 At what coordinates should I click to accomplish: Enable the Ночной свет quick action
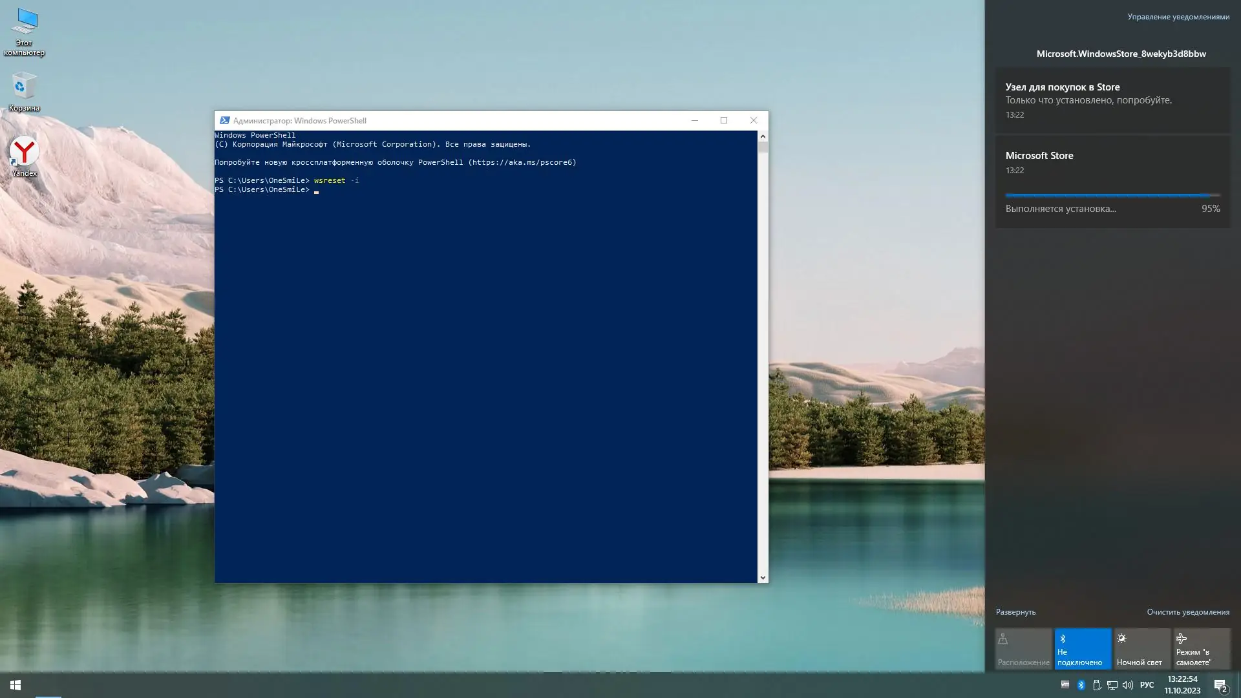click(1142, 648)
